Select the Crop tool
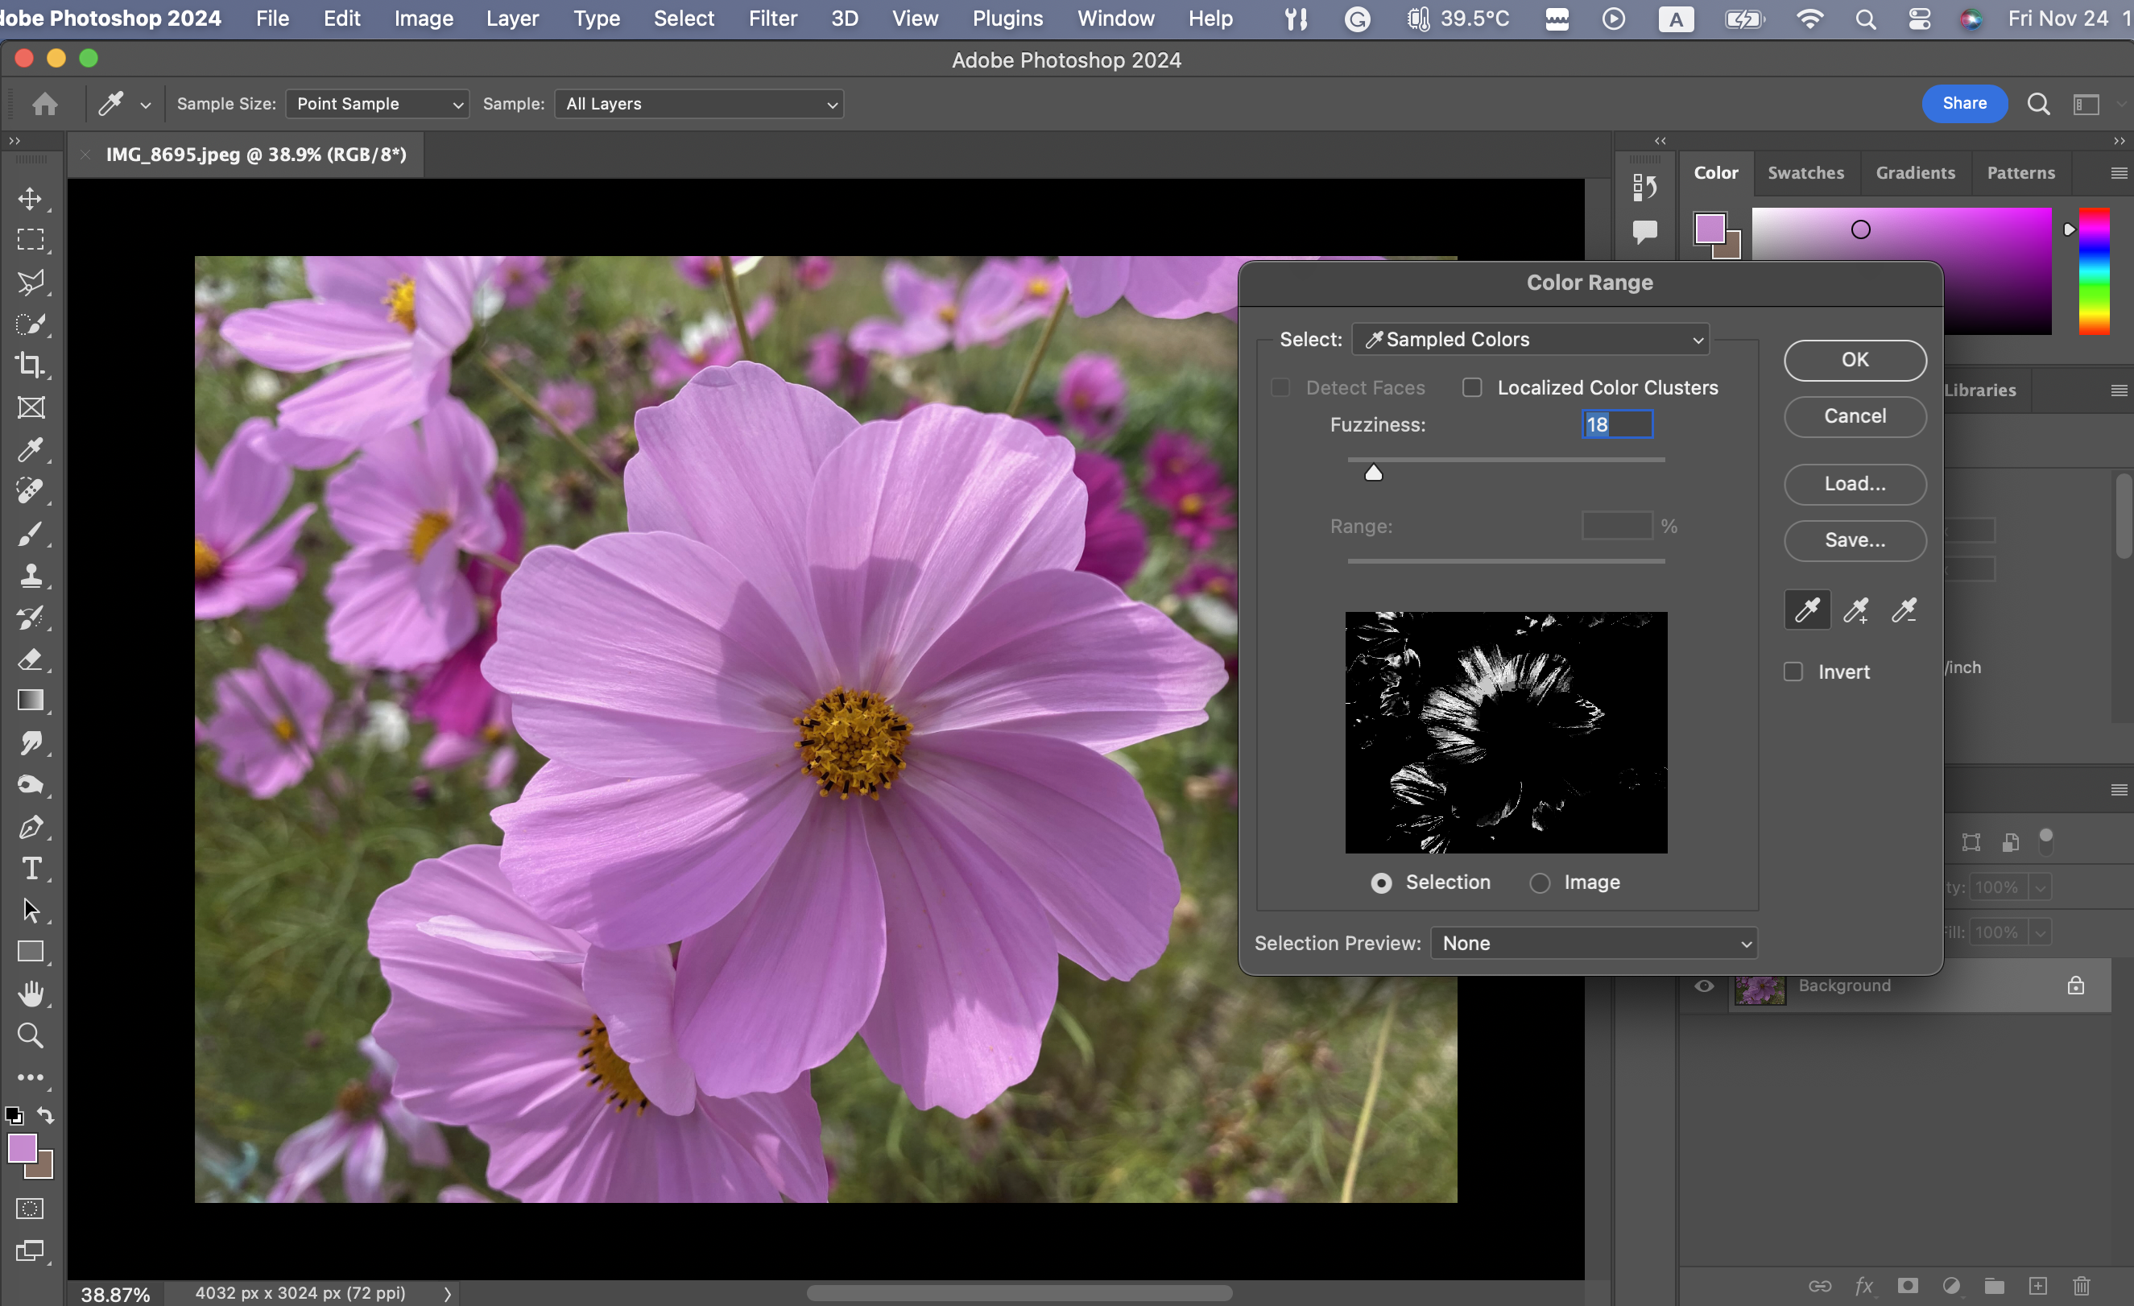Viewport: 2134px width, 1306px height. [x=31, y=365]
